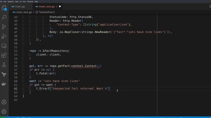Open the Search view in activity bar
Image resolution: width=211 pixels, height=118 pixels.
pos(4,17)
